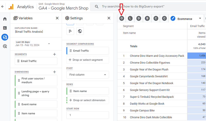Close the Settings panel
Image resolution: width=206 pixels, height=121 pixels.
tap(109, 18)
